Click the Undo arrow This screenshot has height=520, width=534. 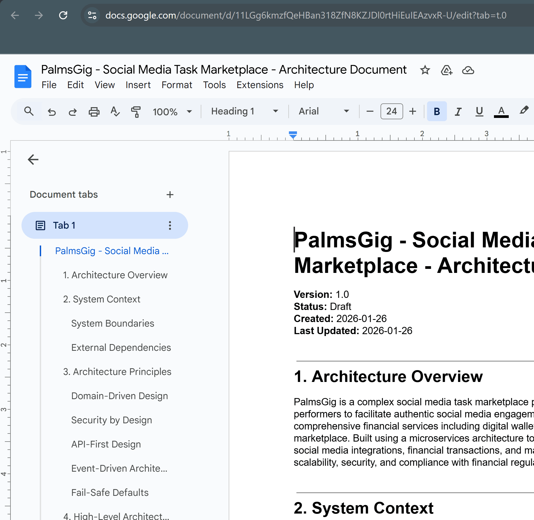pos(52,111)
